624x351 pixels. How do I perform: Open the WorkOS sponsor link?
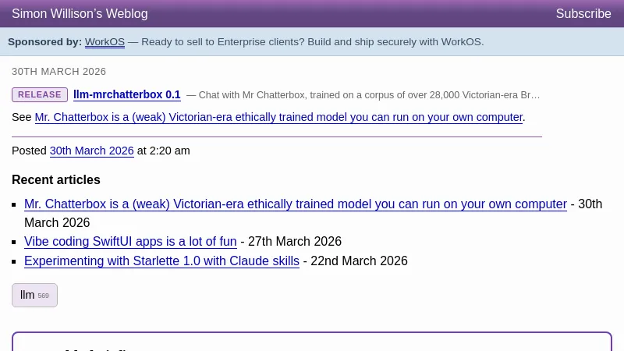(x=105, y=41)
